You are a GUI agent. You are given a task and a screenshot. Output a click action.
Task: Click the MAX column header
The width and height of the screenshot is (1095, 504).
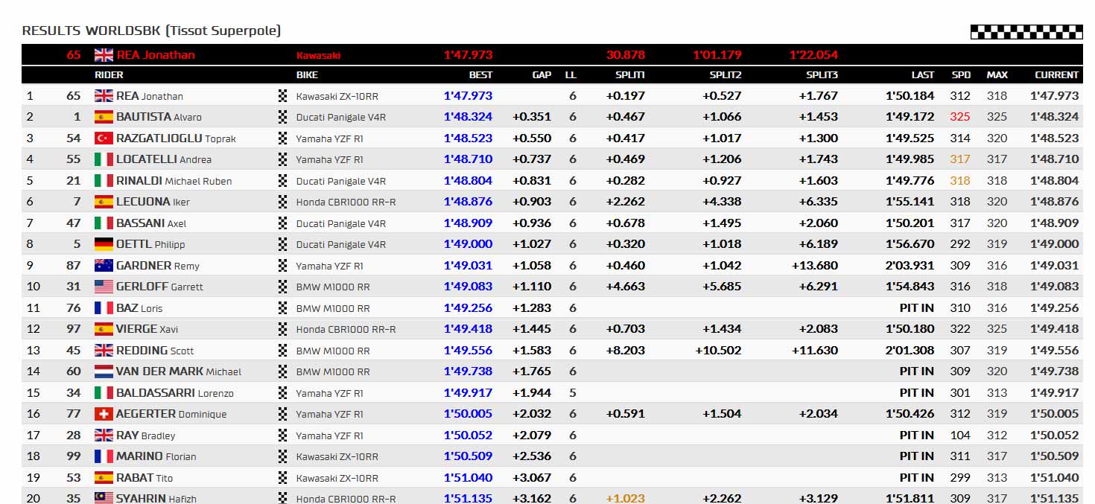click(997, 74)
